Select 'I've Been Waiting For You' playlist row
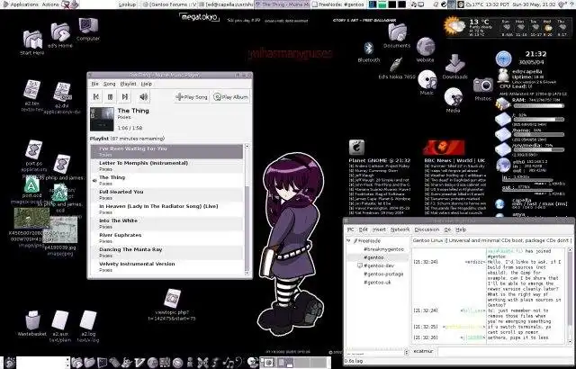576x369 pixels. pos(166,151)
